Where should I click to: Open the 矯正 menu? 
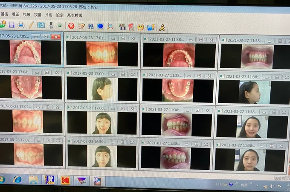tap(15, 14)
